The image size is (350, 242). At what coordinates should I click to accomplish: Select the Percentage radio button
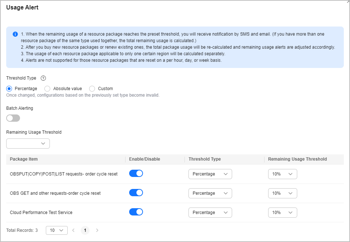coord(9,89)
